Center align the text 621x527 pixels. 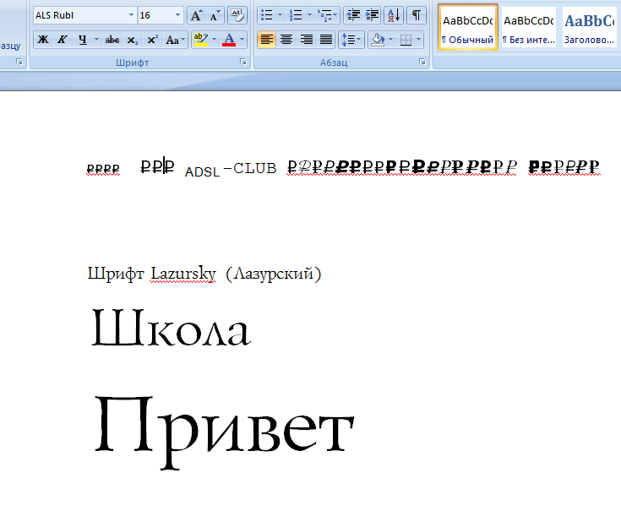(286, 40)
